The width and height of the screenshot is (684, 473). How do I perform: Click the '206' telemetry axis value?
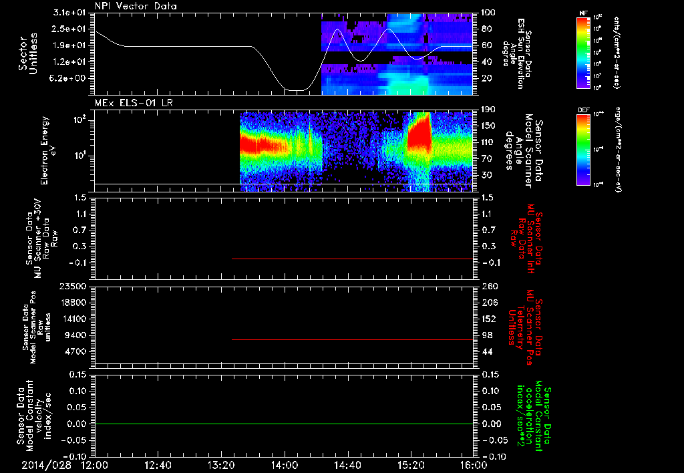(x=488, y=303)
